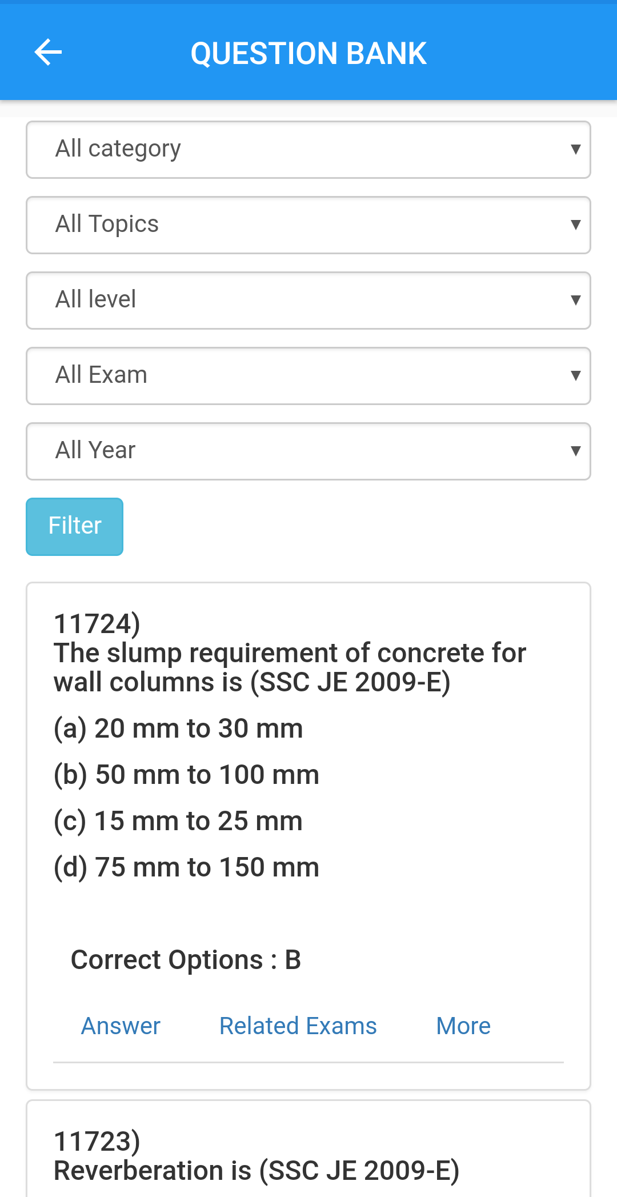Select option (d) 75 mm to 150 mm
The width and height of the screenshot is (617, 1197).
pyautogui.click(x=186, y=867)
